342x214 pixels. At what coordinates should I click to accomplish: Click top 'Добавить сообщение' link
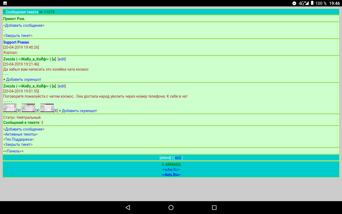(x=24, y=25)
